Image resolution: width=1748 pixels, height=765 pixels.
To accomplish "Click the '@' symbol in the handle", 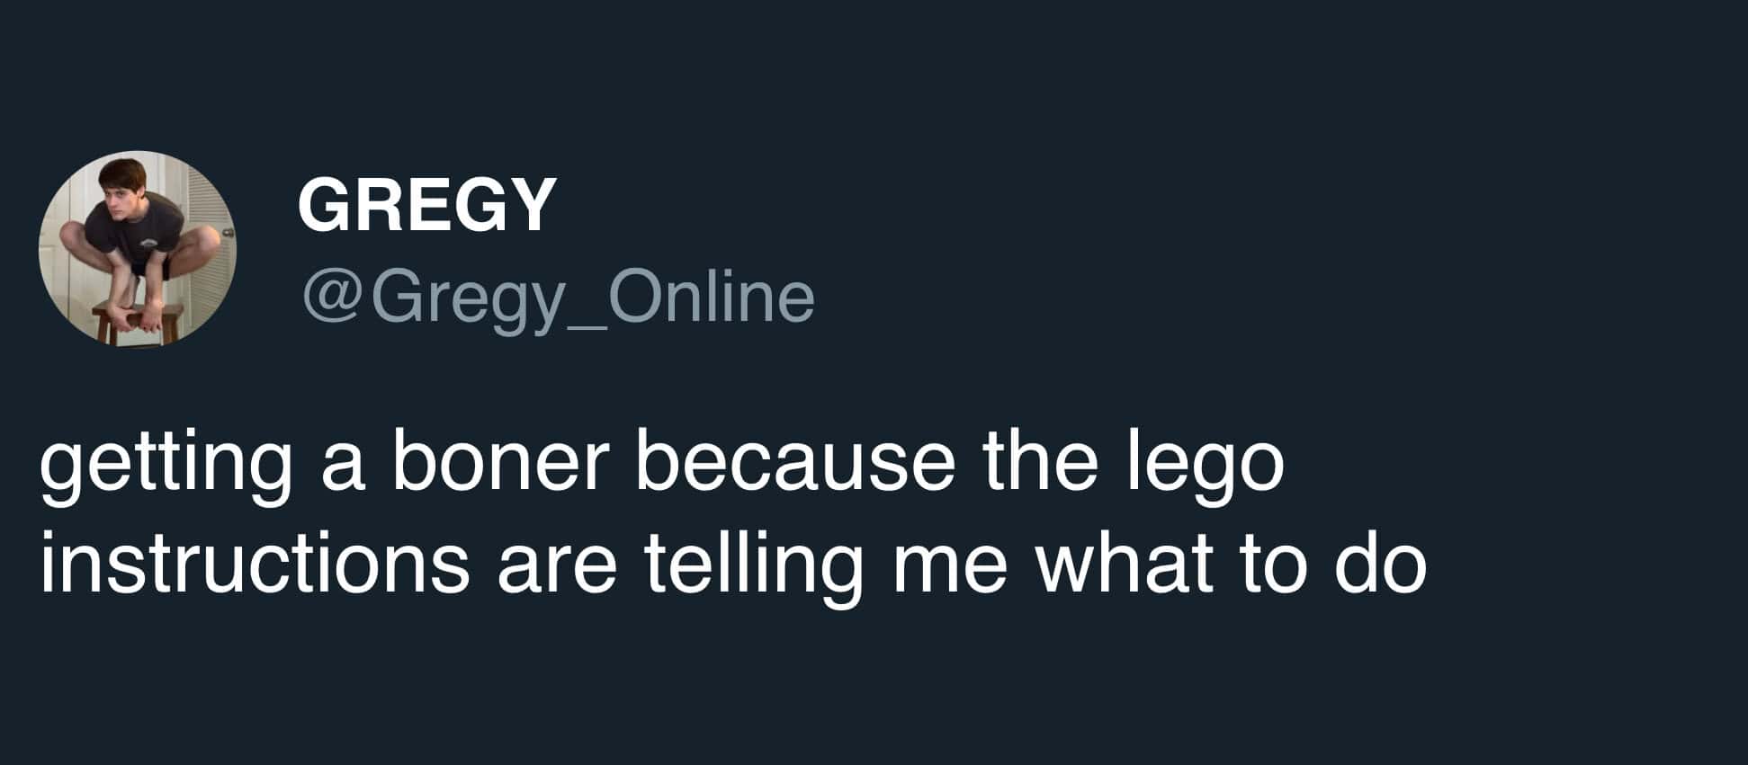I will 332,298.
